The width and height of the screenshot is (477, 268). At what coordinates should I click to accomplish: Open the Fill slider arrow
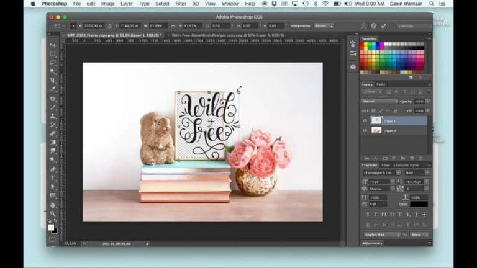click(428, 111)
